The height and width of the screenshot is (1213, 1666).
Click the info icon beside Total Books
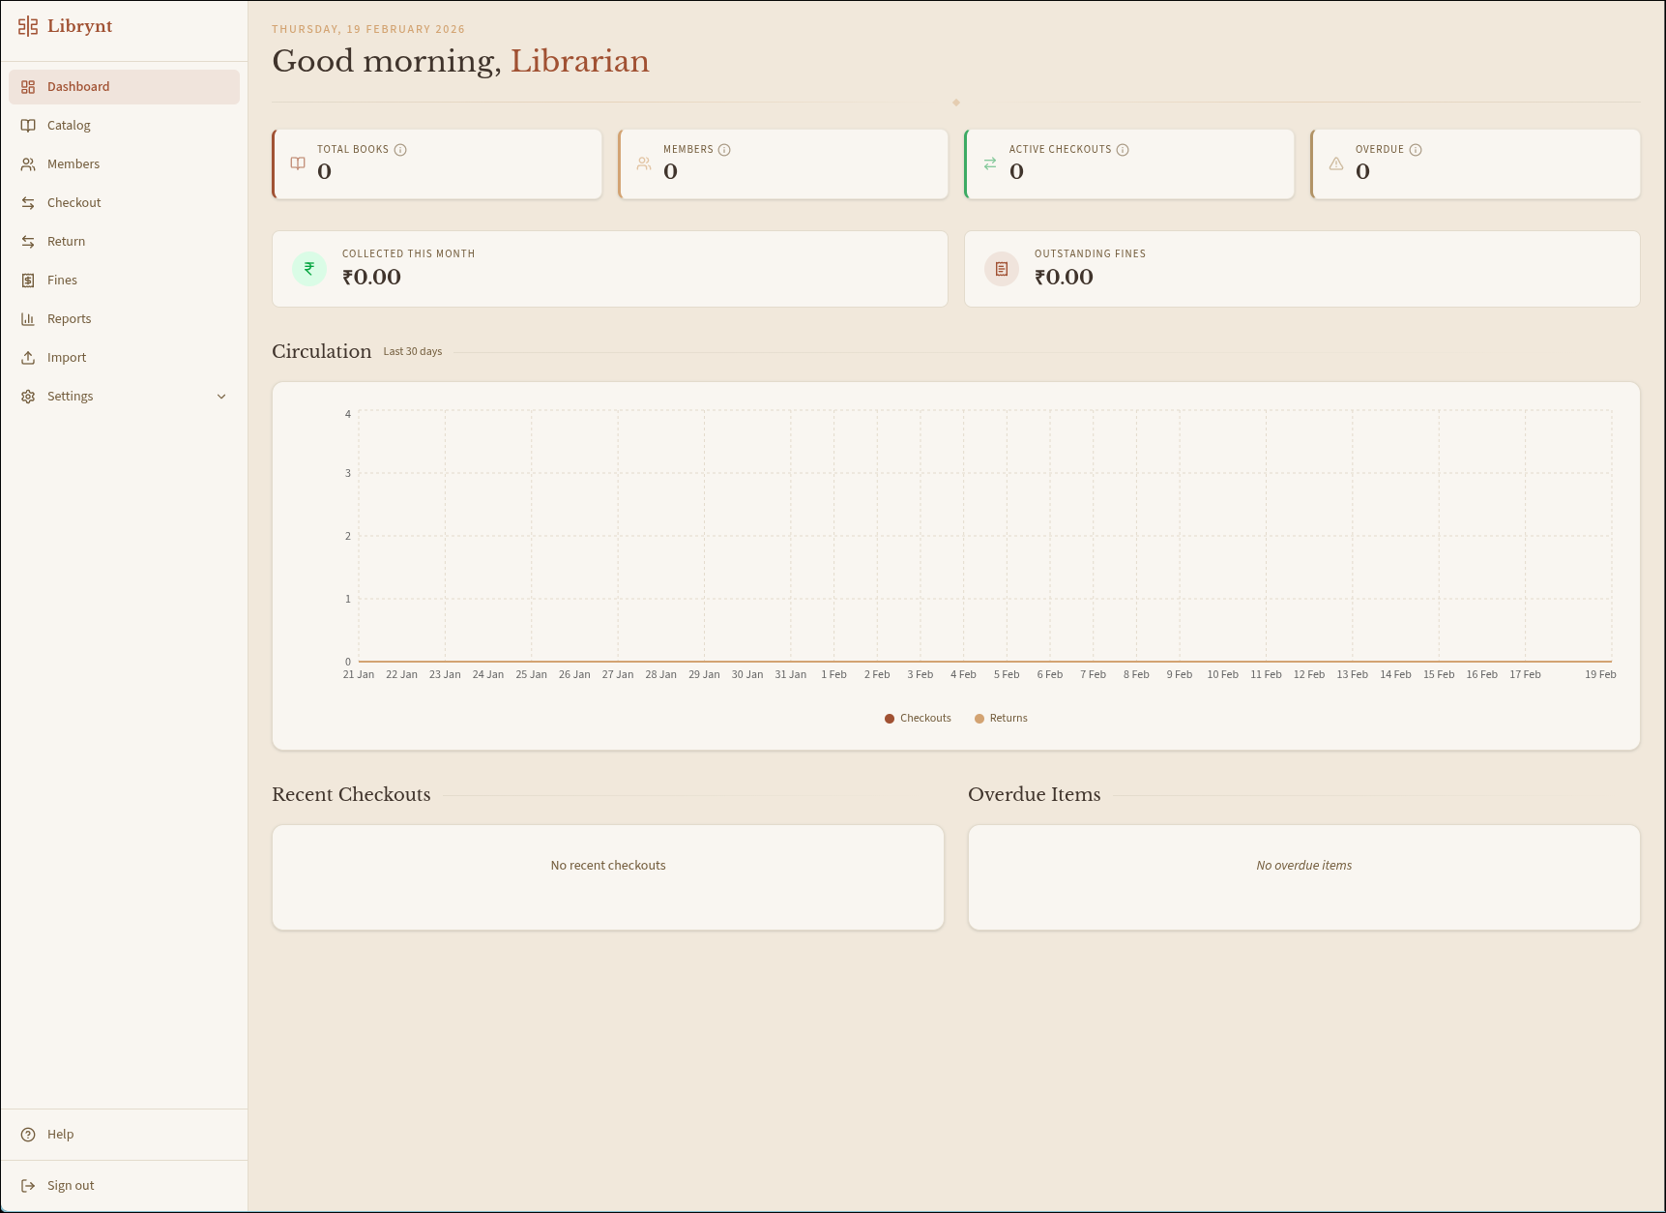401,150
